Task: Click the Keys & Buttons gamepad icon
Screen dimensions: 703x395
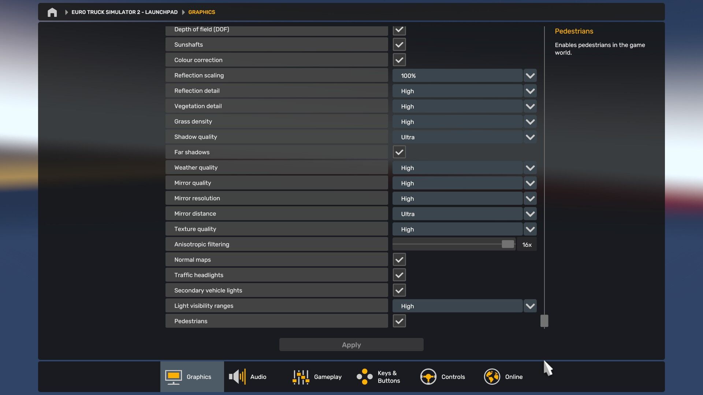Action: 365,377
